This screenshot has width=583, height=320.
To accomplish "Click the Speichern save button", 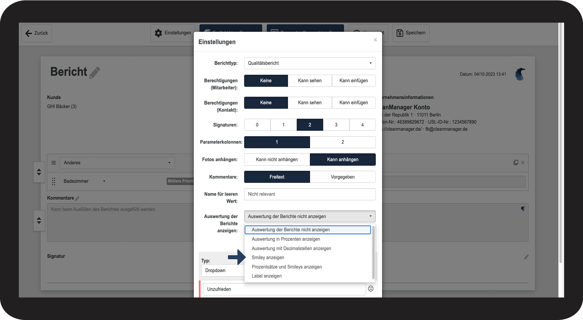I will click(411, 33).
